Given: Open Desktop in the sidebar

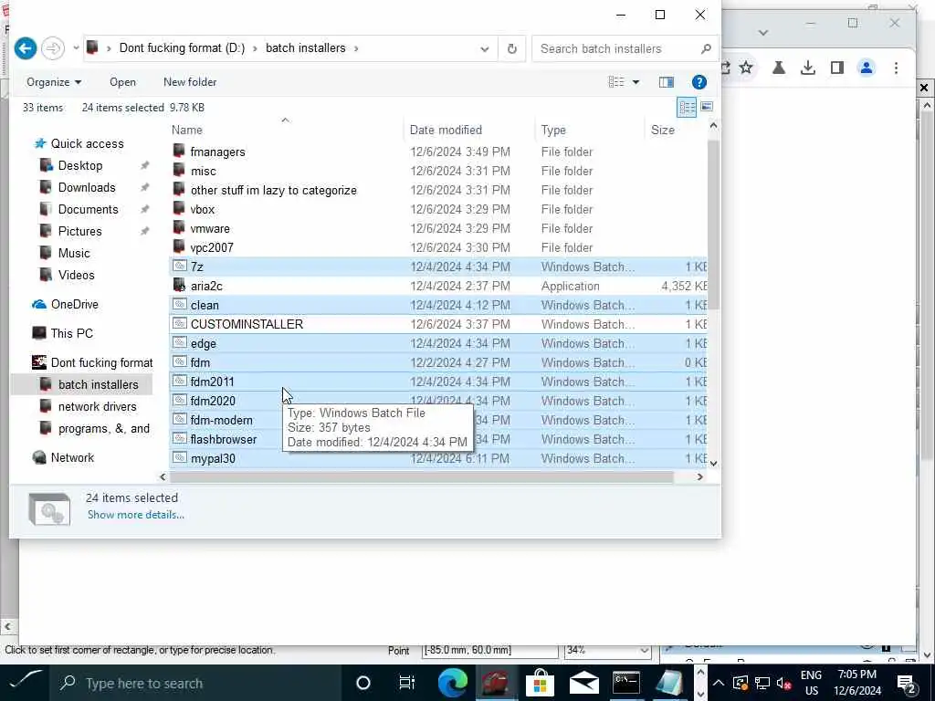Looking at the screenshot, I should 80,166.
